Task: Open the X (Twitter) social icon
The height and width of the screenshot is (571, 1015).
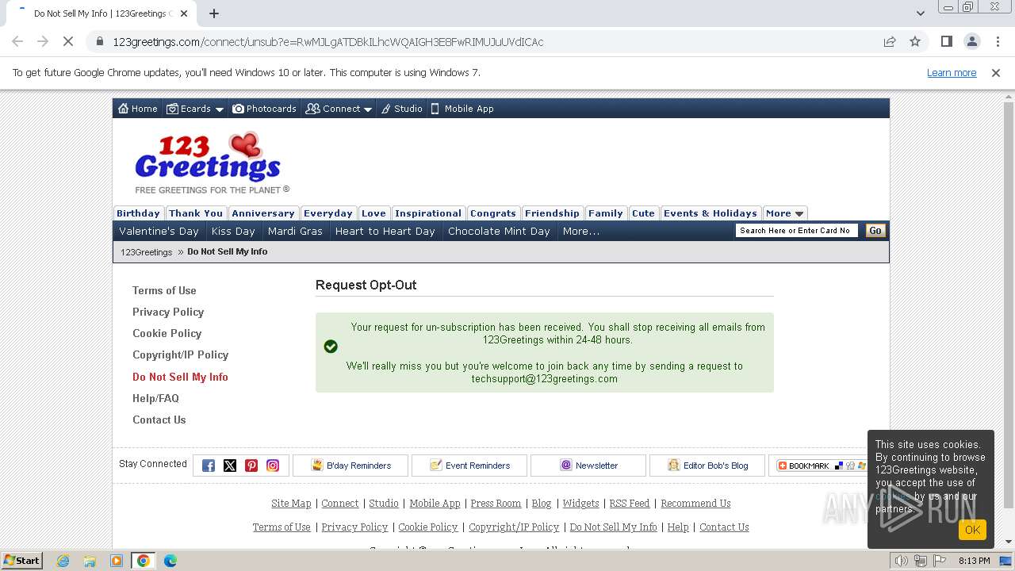Action: tap(230, 466)
